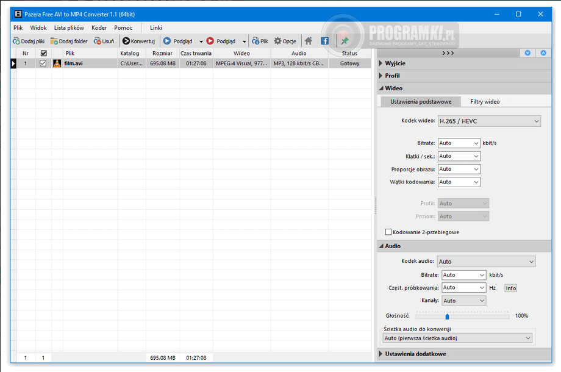
Task: Open the Lista plików menu
Action: pyautogui.click(x=69, y=27)
